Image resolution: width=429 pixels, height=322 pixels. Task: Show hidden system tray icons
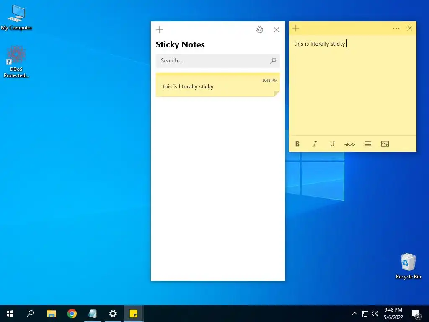354,314
